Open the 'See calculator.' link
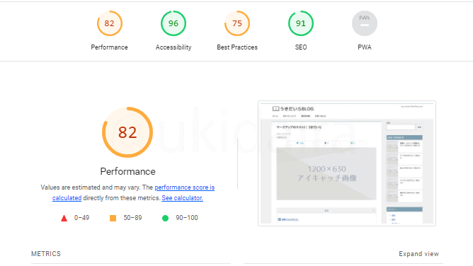The width and height of the screenshot is (473, 266). click(182, 198)
